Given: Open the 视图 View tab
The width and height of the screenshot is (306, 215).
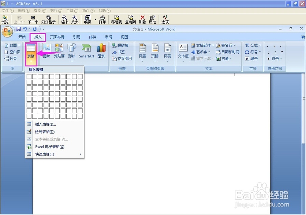Looking at the screenshot, I should [124, 37].
